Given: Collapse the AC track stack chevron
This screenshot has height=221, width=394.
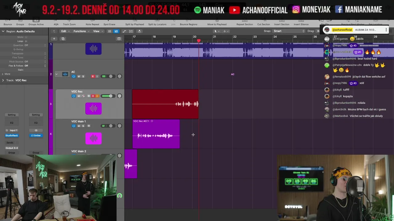Looking at the screenshot, I should click(56, 74).
